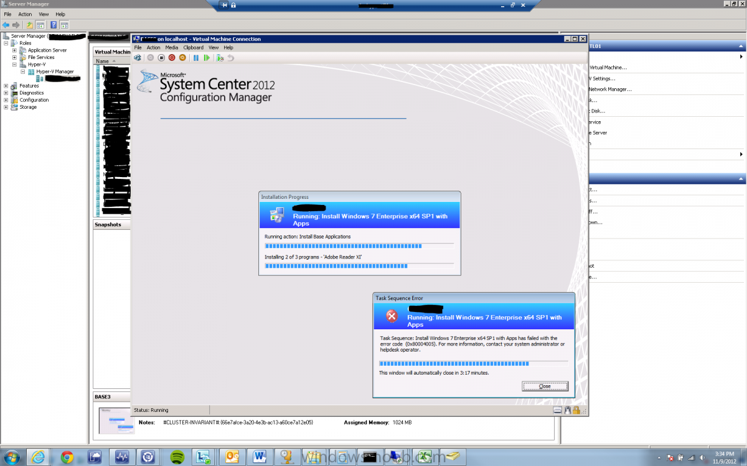Click the BASE3 VM preview thumbnail

[115, 420]
